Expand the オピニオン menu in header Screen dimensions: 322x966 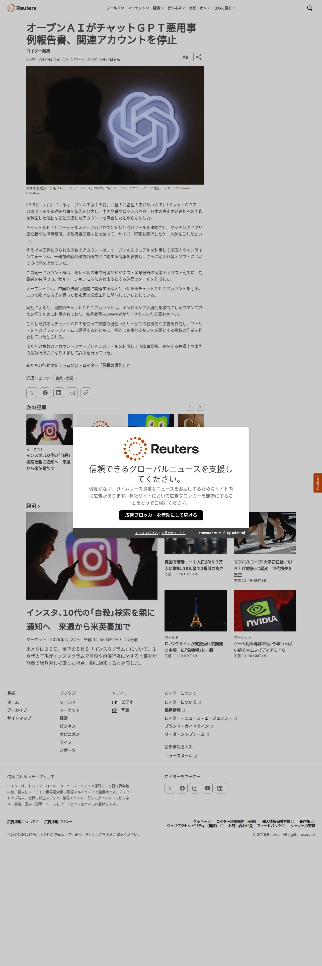pyautogui.click(x=199, y=8)
